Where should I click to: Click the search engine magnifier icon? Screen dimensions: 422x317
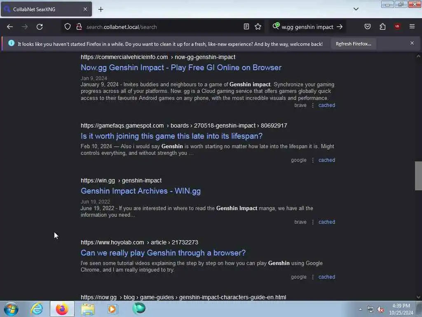click(x=276, y=26)
